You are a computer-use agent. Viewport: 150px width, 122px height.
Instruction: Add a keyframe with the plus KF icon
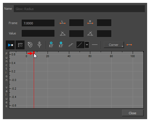click(51, 45)
